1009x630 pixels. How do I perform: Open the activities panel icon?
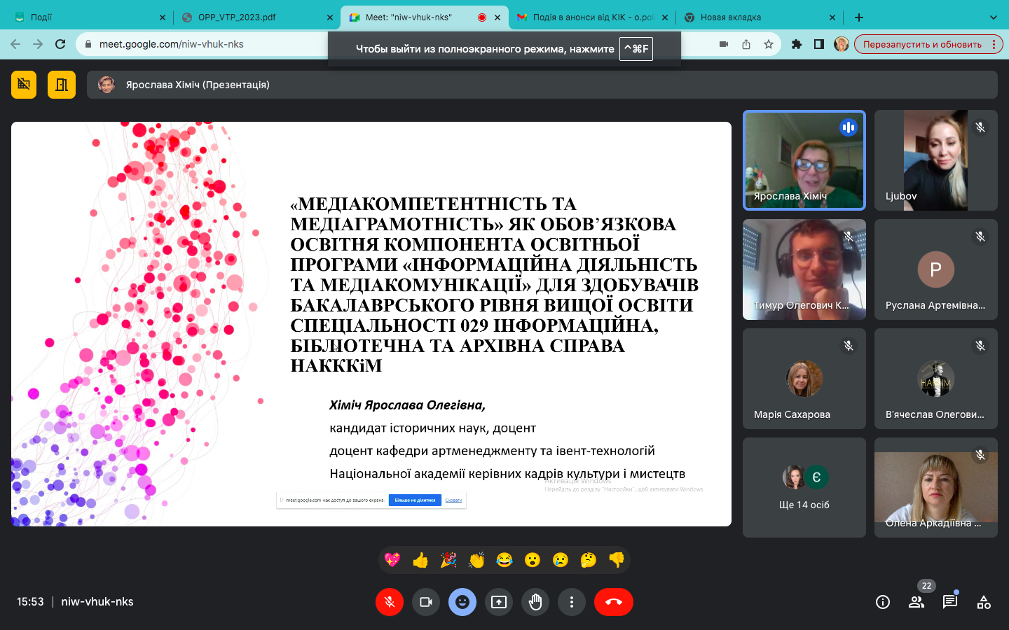984,602
